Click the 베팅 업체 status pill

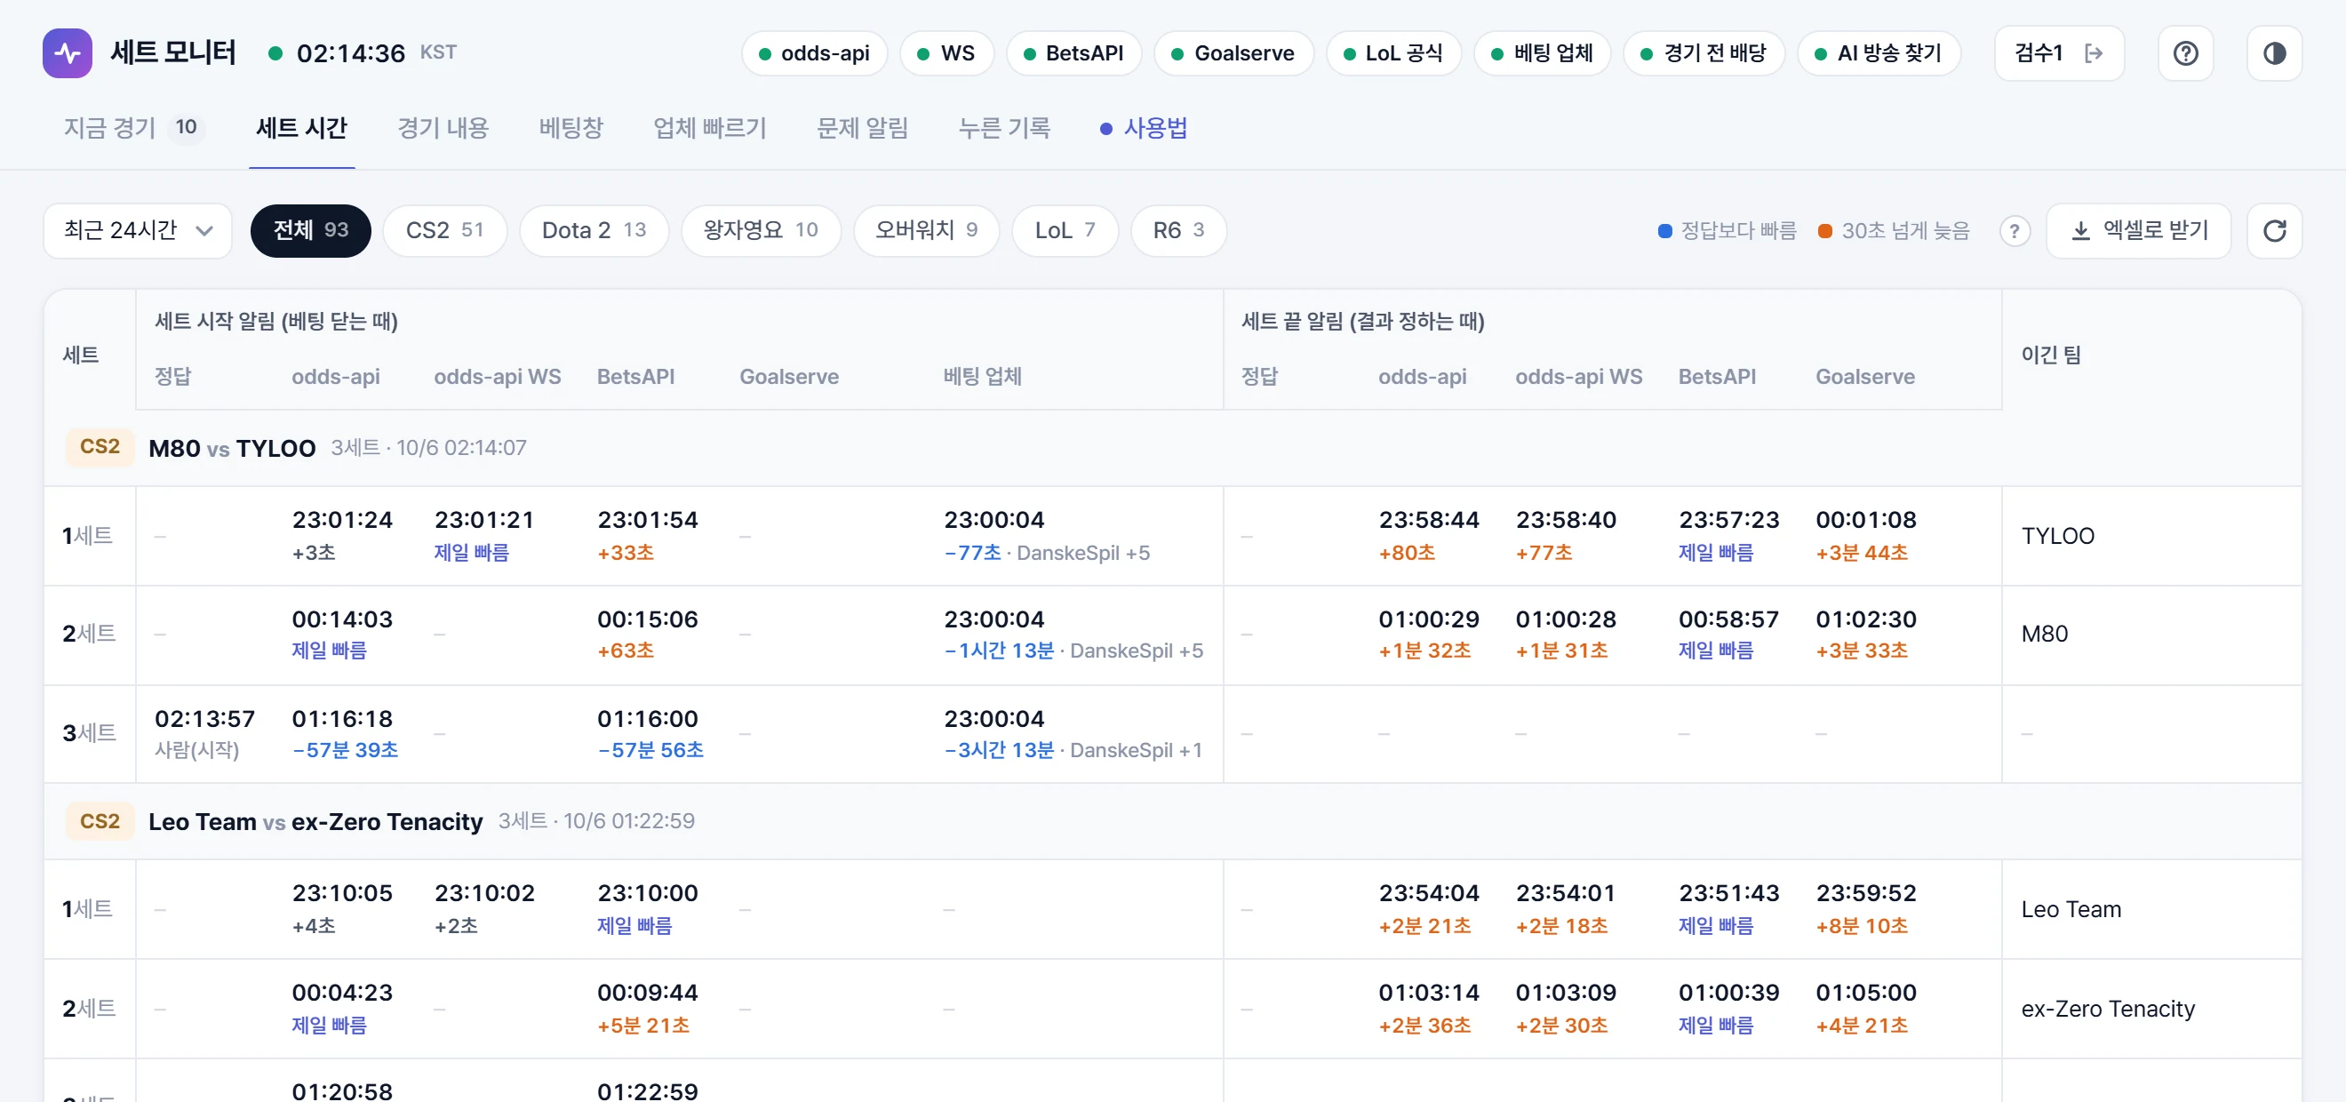coord(1542,52)
